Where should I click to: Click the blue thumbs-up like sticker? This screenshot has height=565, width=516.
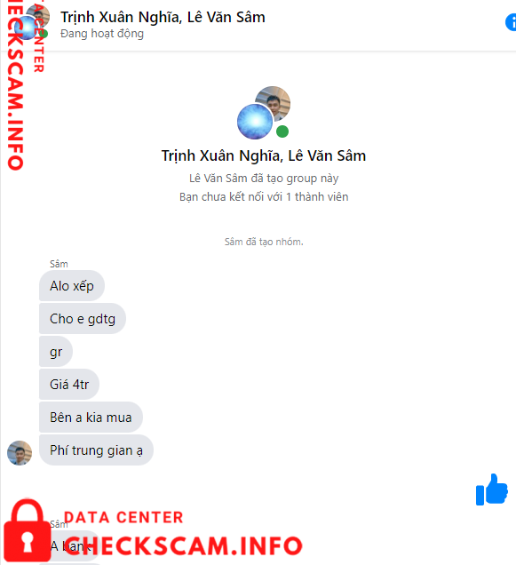(x=492, y=489)
